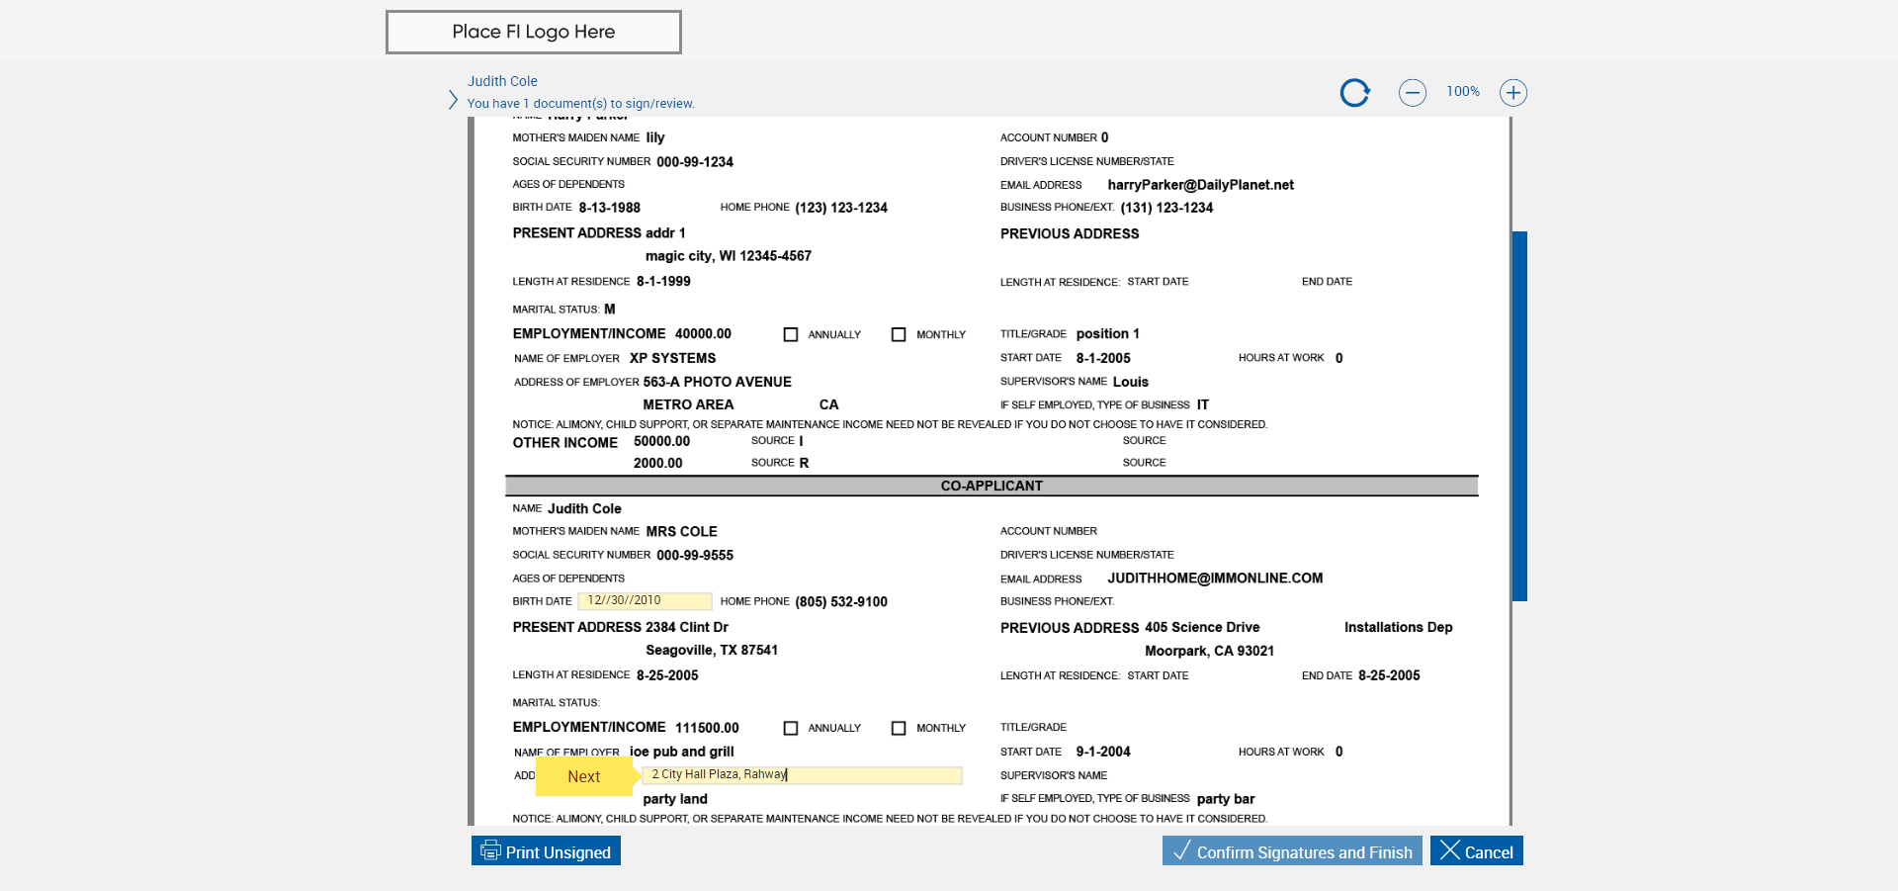Click the refresh document icon
The height and width of the screenshot is (891, 1898).
click(x=1354, y=93)
